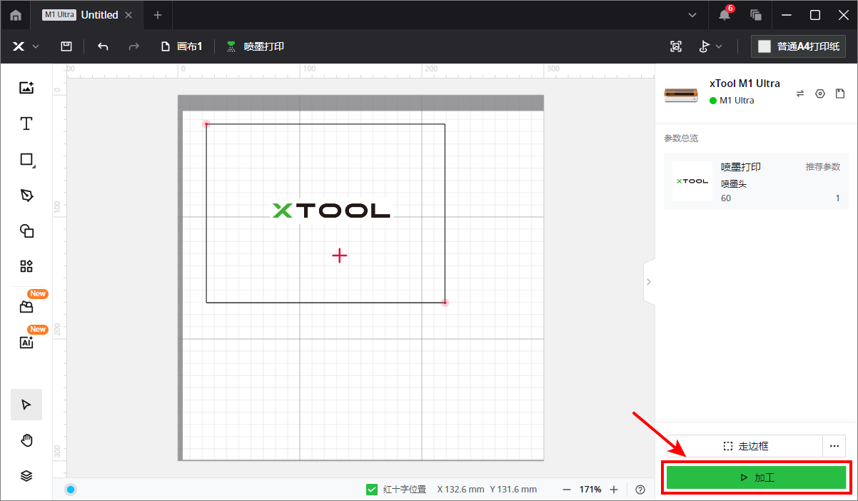Click the 推荐参数 label

pos(823,166)
